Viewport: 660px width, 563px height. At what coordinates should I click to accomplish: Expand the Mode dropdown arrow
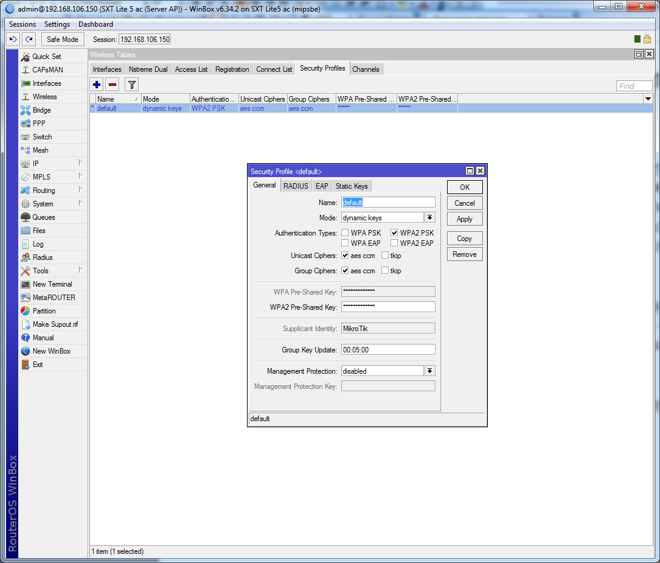pyautogui.click(x=429, y=218)
